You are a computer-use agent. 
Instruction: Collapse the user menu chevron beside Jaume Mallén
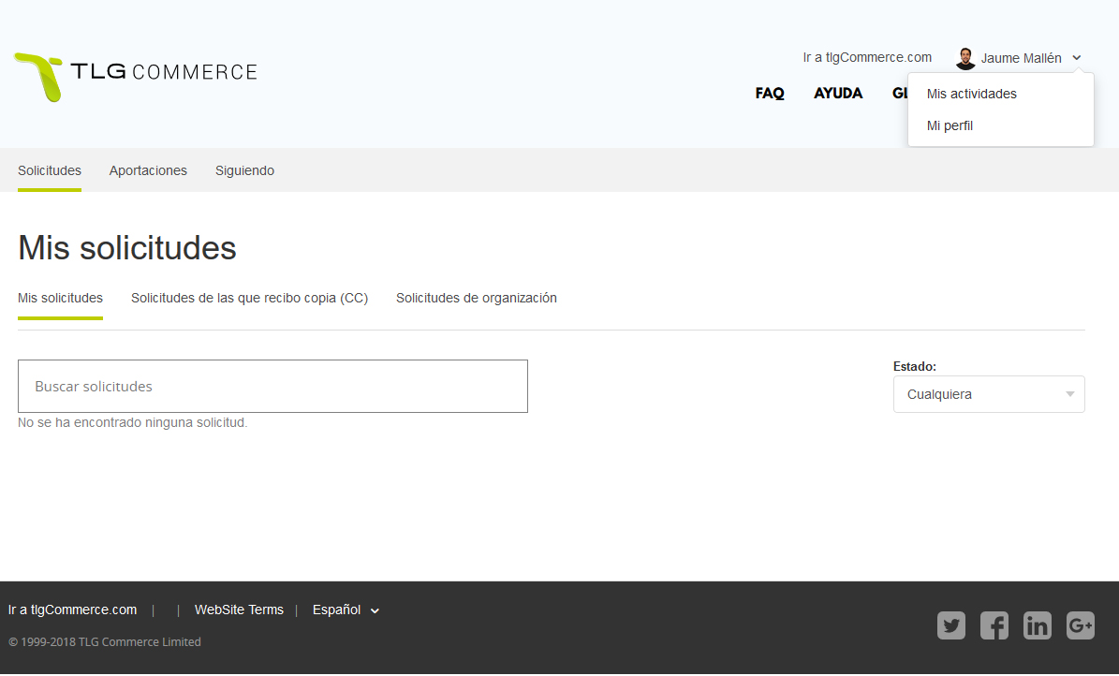click(1077, 58)
